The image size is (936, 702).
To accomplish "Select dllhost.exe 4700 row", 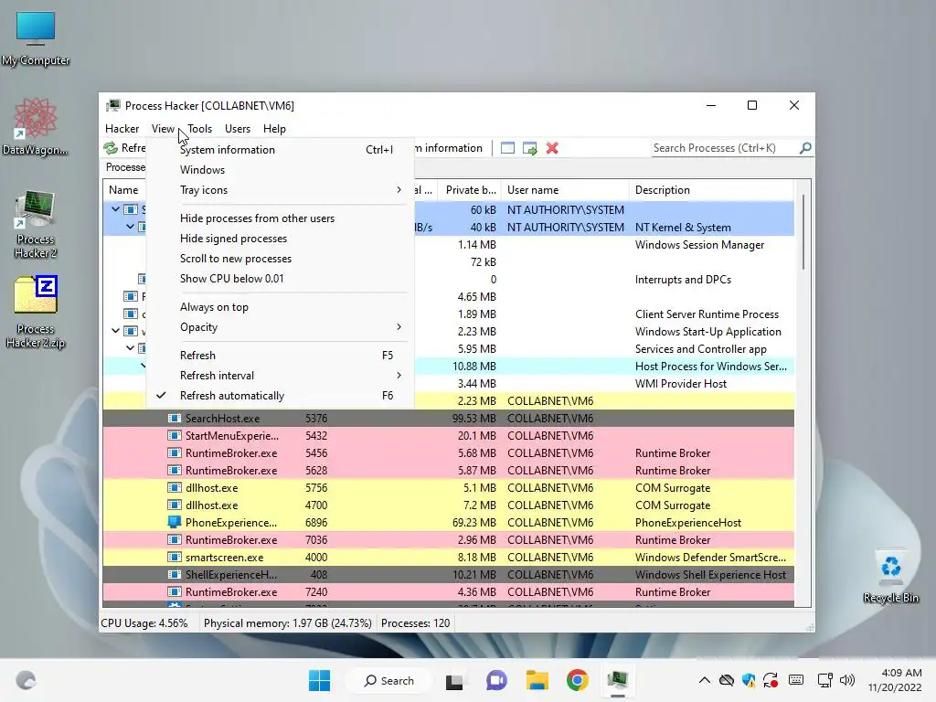I will pos(448,505).
